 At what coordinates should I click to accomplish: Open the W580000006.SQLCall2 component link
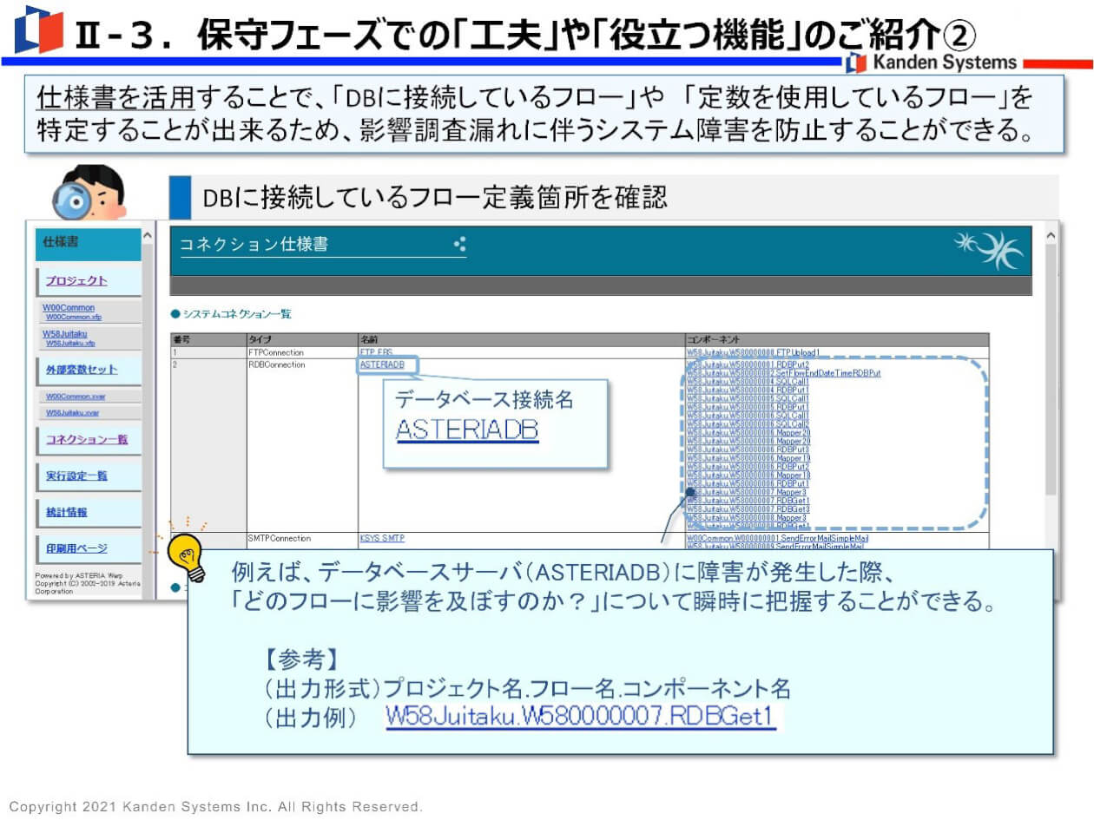pyautogui.click(x=748, y=424)
